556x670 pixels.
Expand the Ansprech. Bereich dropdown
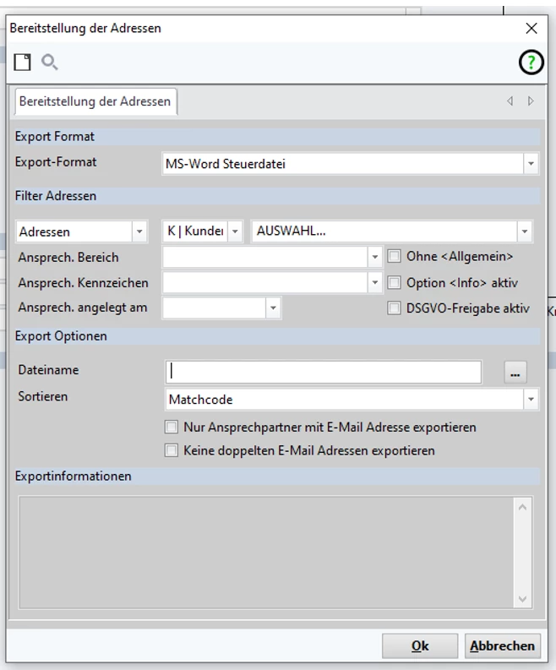point(375,257)
